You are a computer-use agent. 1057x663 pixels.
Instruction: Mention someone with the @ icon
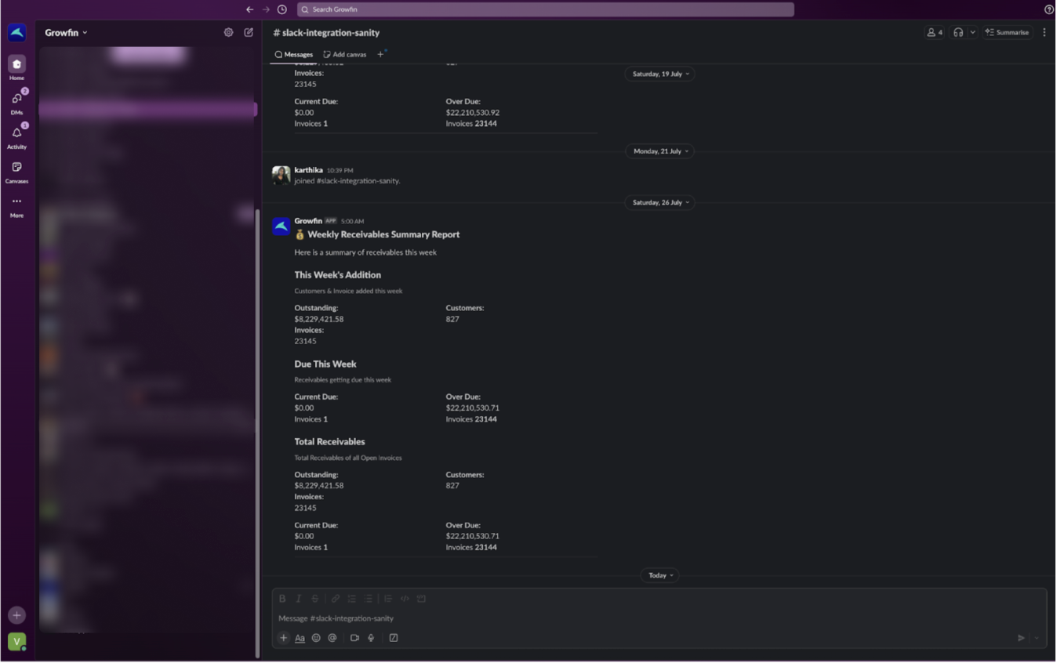coord(332,639)
